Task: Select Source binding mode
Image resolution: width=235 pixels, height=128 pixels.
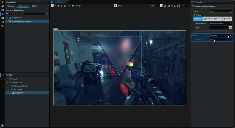Action: [x=218, y=19]
